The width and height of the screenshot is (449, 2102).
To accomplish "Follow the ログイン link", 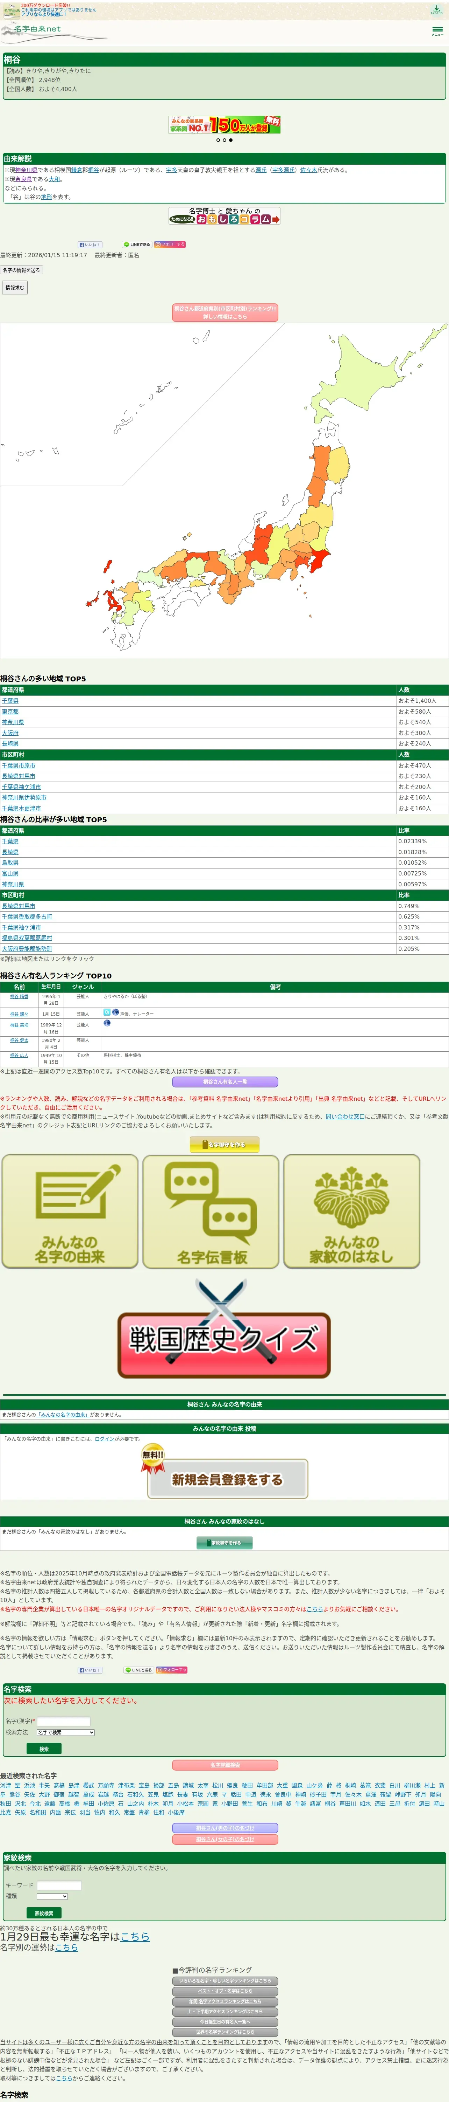I will point(104,1438).
